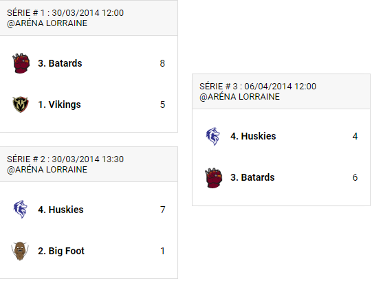Select 4. Huskies team name in Série 3
The image size is (372, 290).
[x=253, y=136]
